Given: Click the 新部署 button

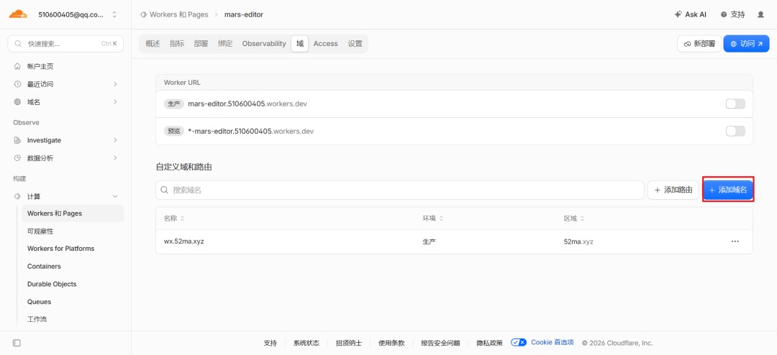Looking at the screenshot, I should click(x=699, y=44).
